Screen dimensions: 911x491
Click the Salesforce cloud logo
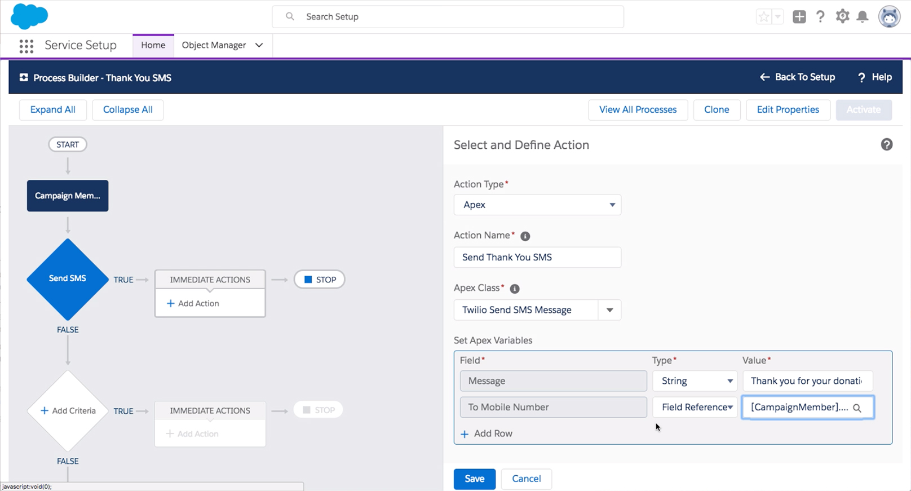pos(29,16)
